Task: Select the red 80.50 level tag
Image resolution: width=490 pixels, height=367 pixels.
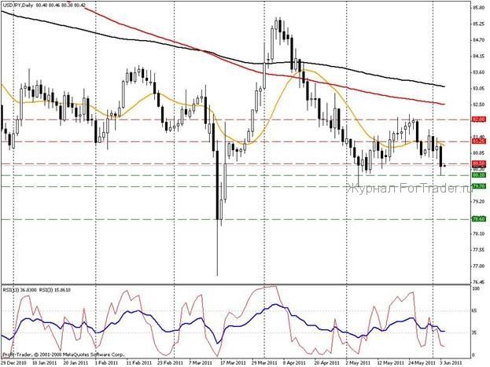Action: point(479,163)
